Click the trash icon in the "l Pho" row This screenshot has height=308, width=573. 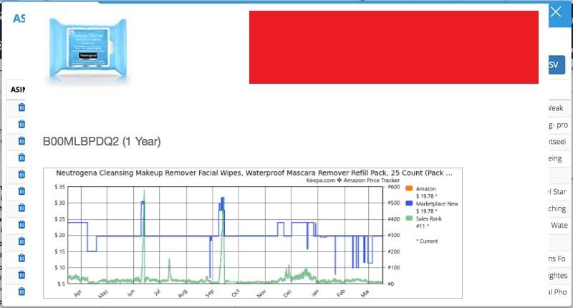21,292
